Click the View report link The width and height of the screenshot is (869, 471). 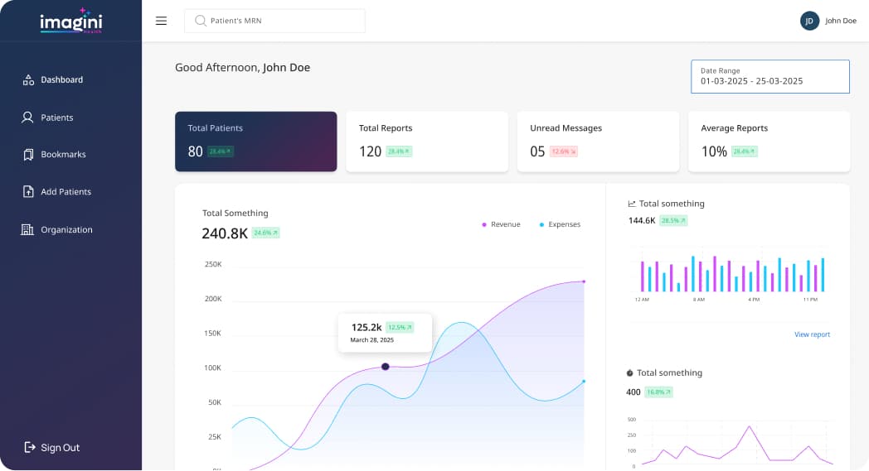pos(812,334)
